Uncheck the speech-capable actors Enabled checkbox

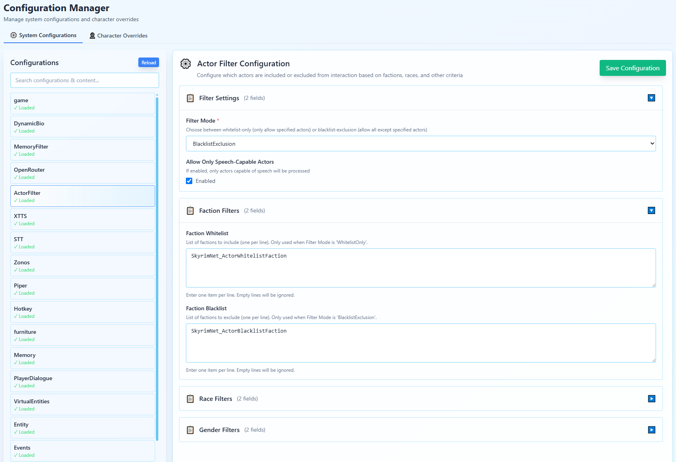(189, 181)
